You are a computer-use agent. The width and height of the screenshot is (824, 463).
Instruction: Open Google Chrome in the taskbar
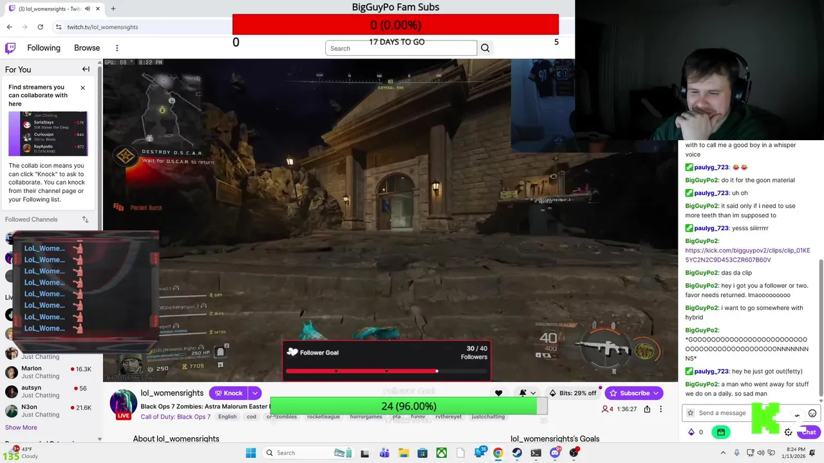click(498, 453)
